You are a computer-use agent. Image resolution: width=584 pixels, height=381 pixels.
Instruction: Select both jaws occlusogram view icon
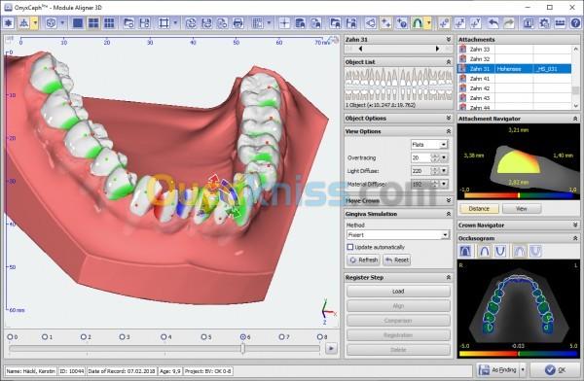pos(465,251)
